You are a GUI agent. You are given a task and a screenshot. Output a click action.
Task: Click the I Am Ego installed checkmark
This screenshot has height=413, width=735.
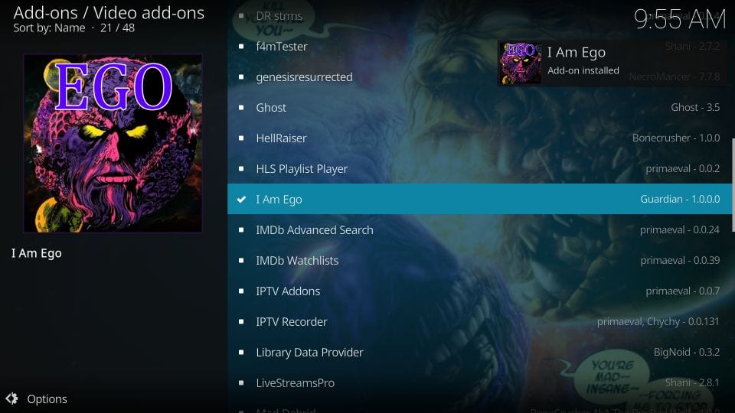[x=241, y=200]
